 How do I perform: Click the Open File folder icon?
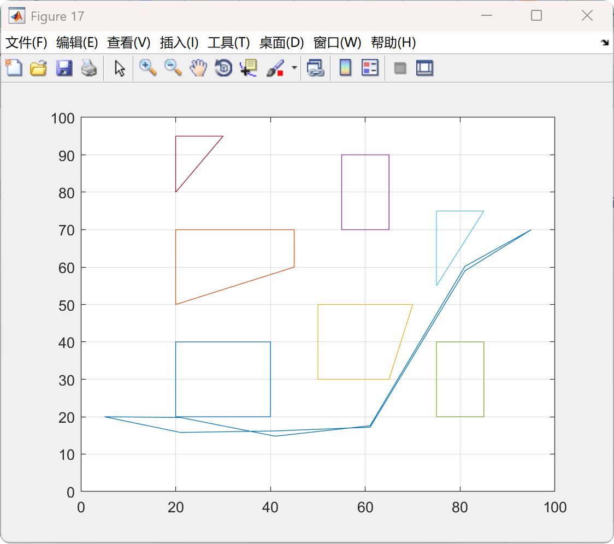pyautogui.click(x=38, y=68)
